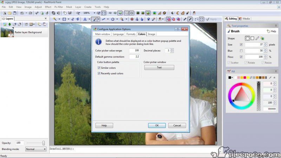This screenshot has height=158, width=281.
Task: Click the tree icon in Layers panel
Action: (x=10, y=24)
